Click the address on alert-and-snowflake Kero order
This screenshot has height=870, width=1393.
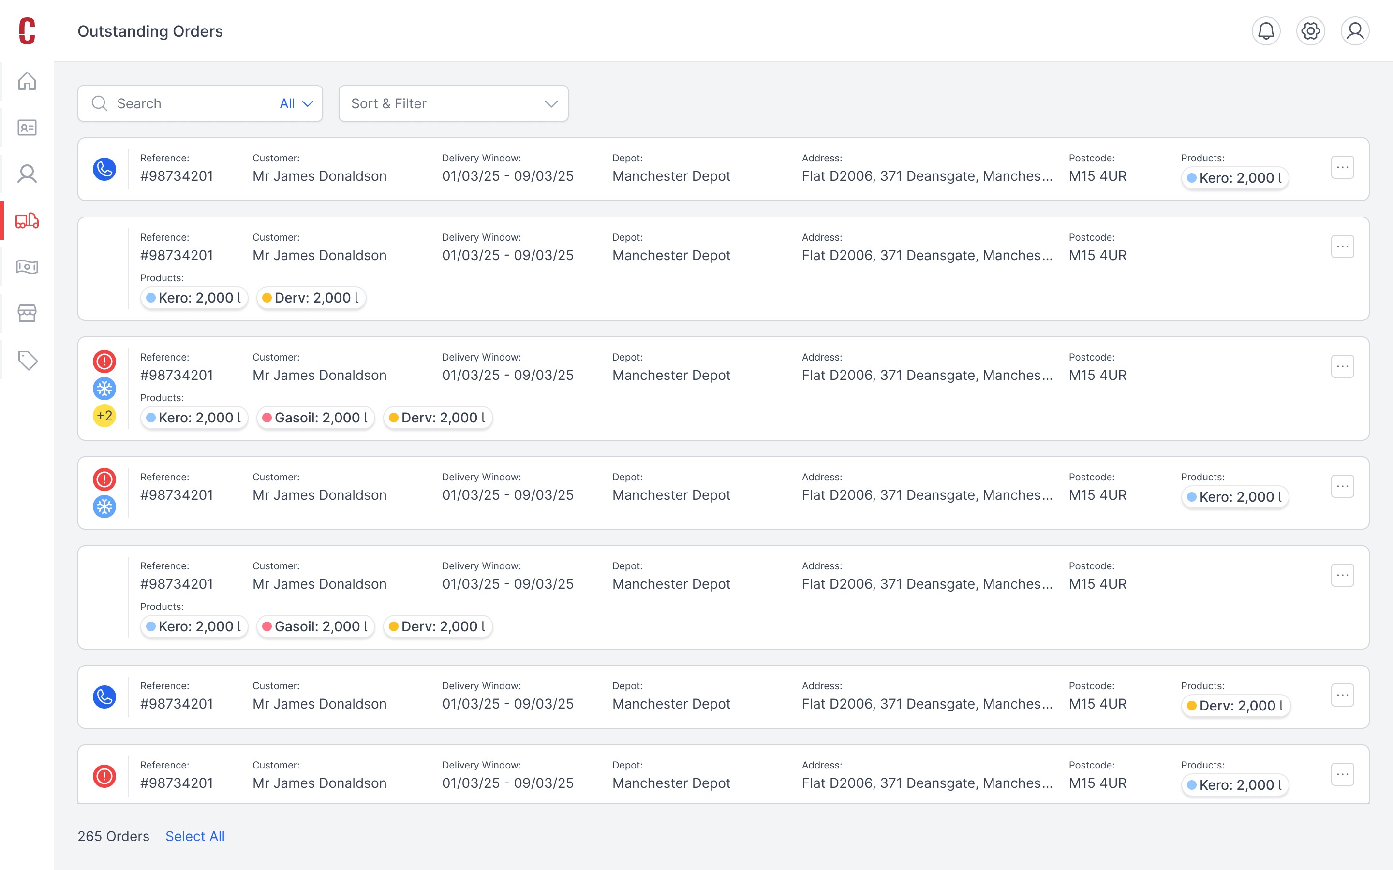point(927,495)
